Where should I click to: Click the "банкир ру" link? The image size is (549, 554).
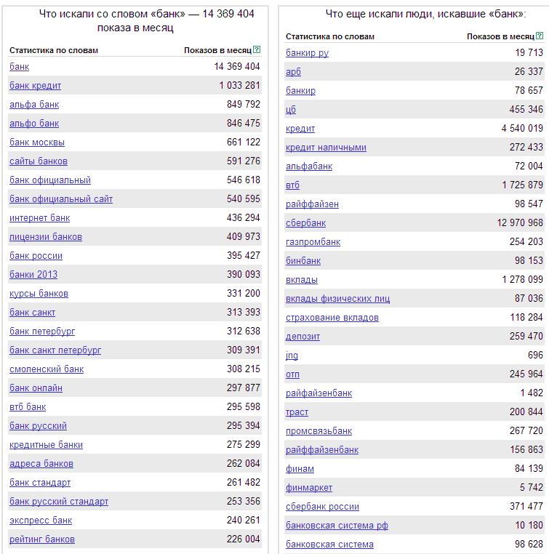307,53
